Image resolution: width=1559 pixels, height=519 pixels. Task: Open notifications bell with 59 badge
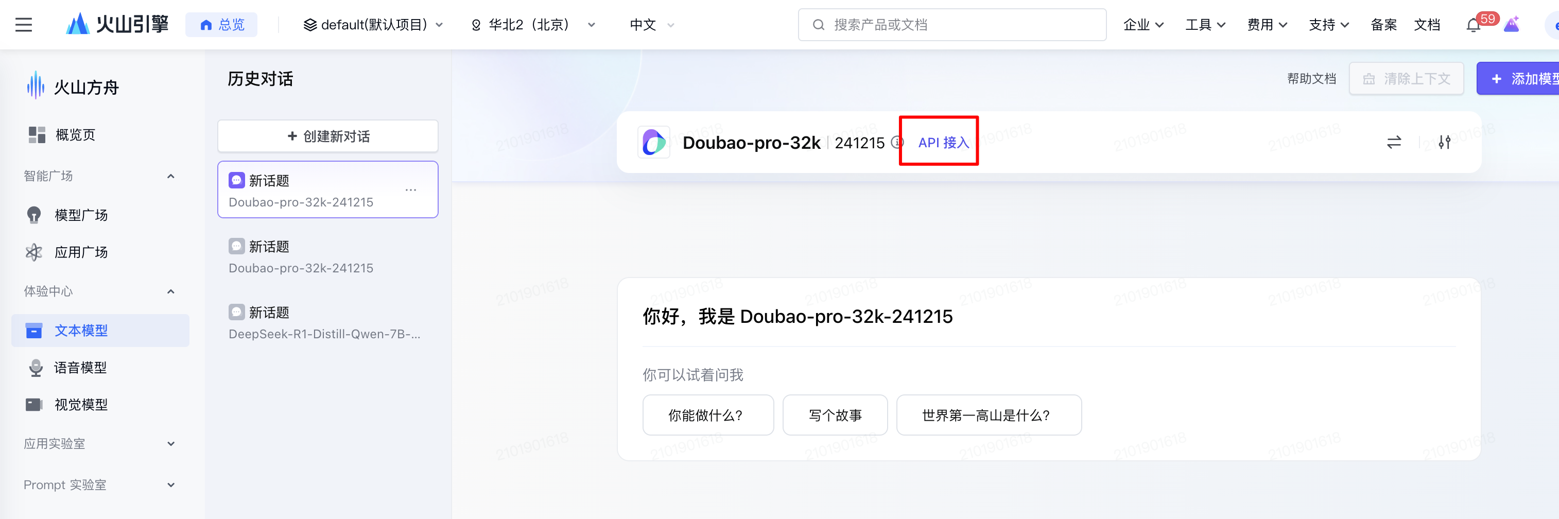(1474, 25)
